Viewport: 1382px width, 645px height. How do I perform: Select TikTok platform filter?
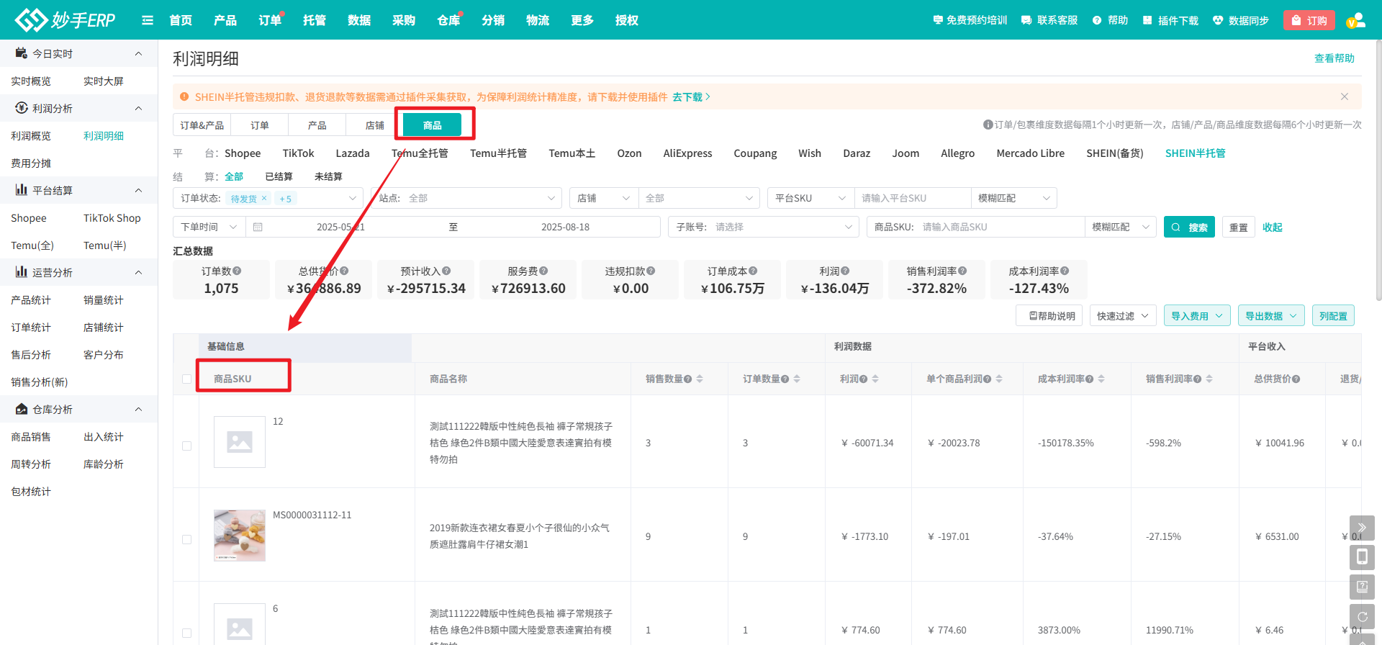coord(298,153)
